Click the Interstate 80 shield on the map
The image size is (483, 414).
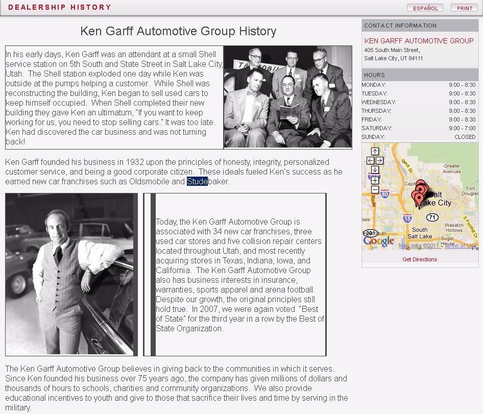tap(385, 194)
